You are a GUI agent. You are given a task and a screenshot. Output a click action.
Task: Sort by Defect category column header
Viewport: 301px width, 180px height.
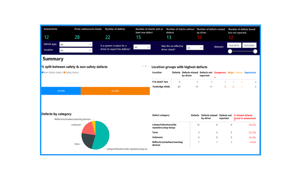[x=161, y=115]
